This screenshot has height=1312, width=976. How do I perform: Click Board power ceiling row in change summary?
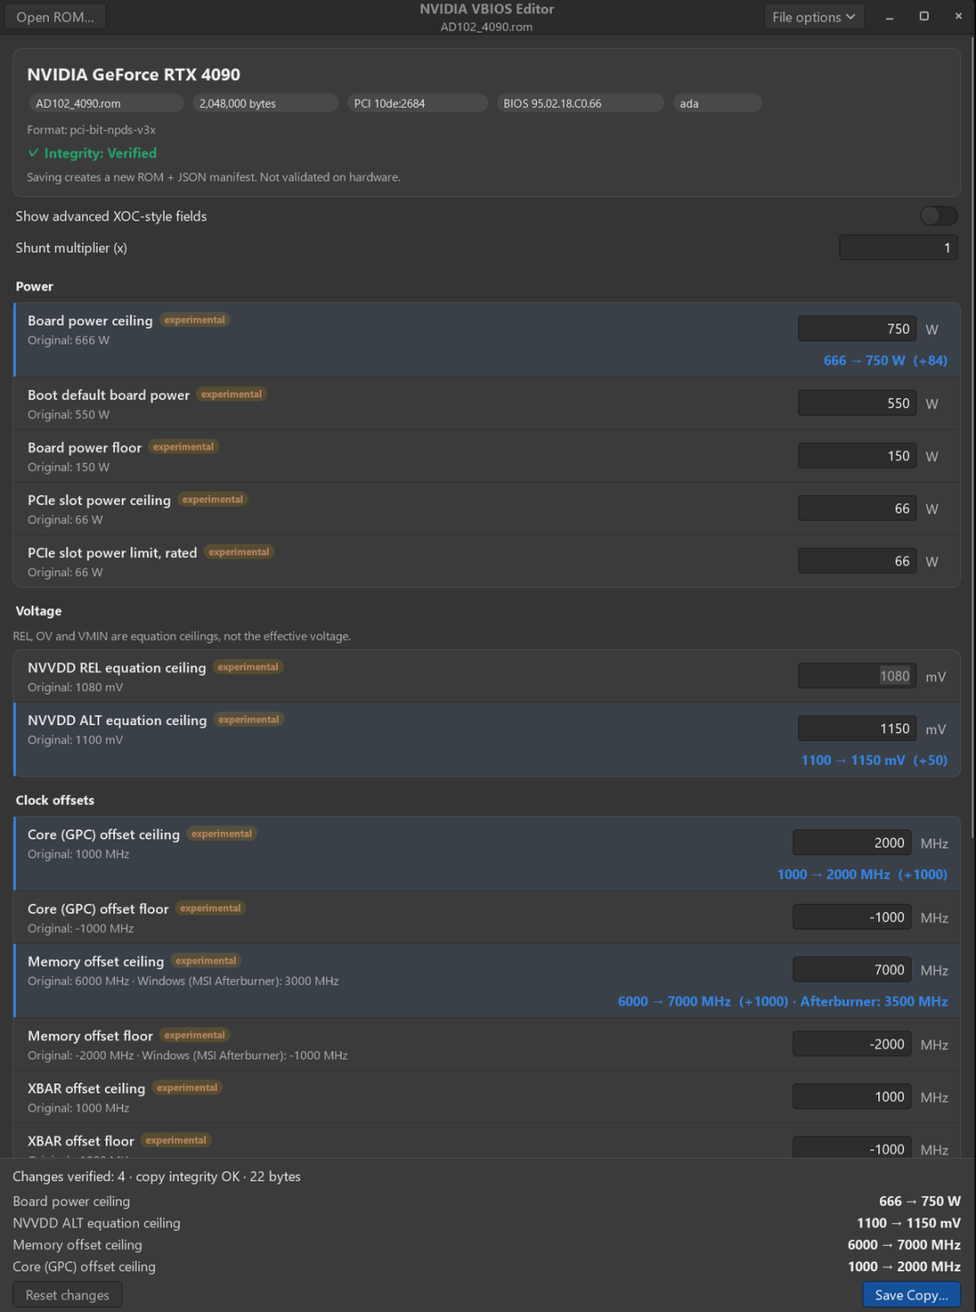(x=486, y=1201)
